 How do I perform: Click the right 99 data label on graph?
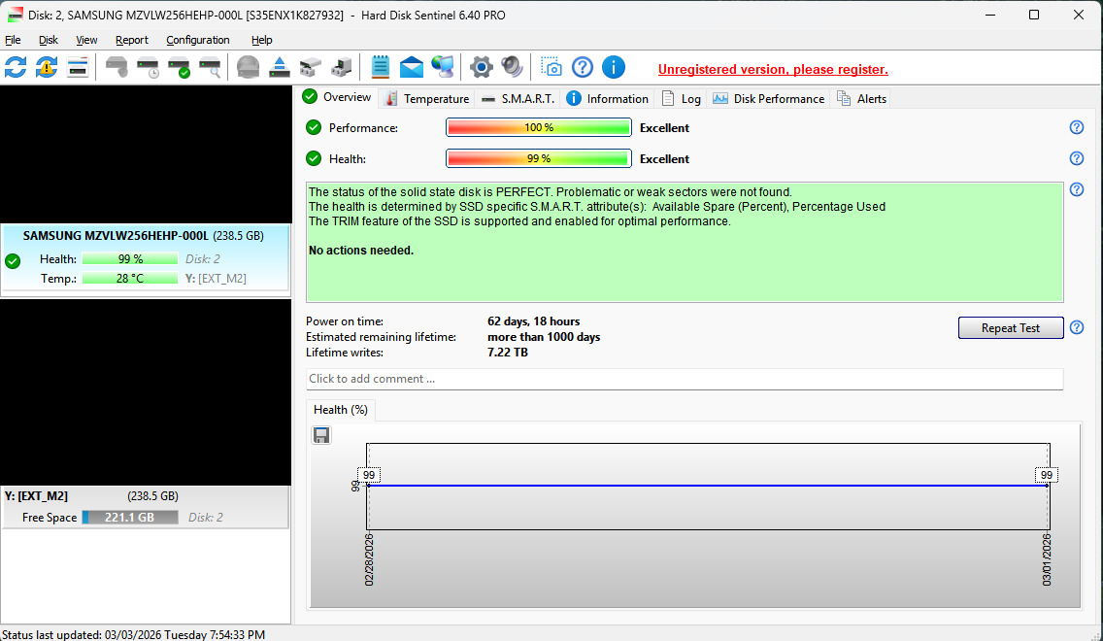[x=1046, y=475]
